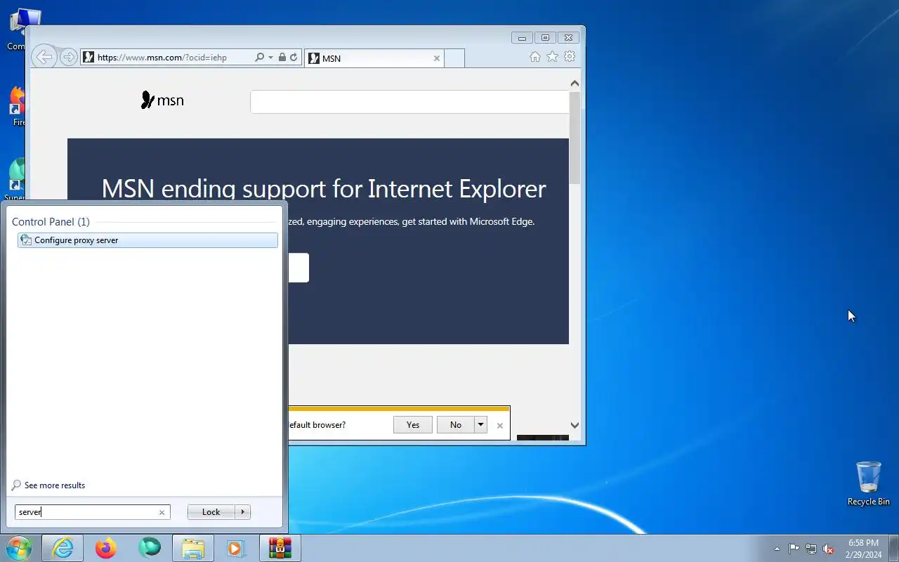This screenshot has height=562, width=899.
Task: Click the MSN ending support headline
Action: point(324,189)
